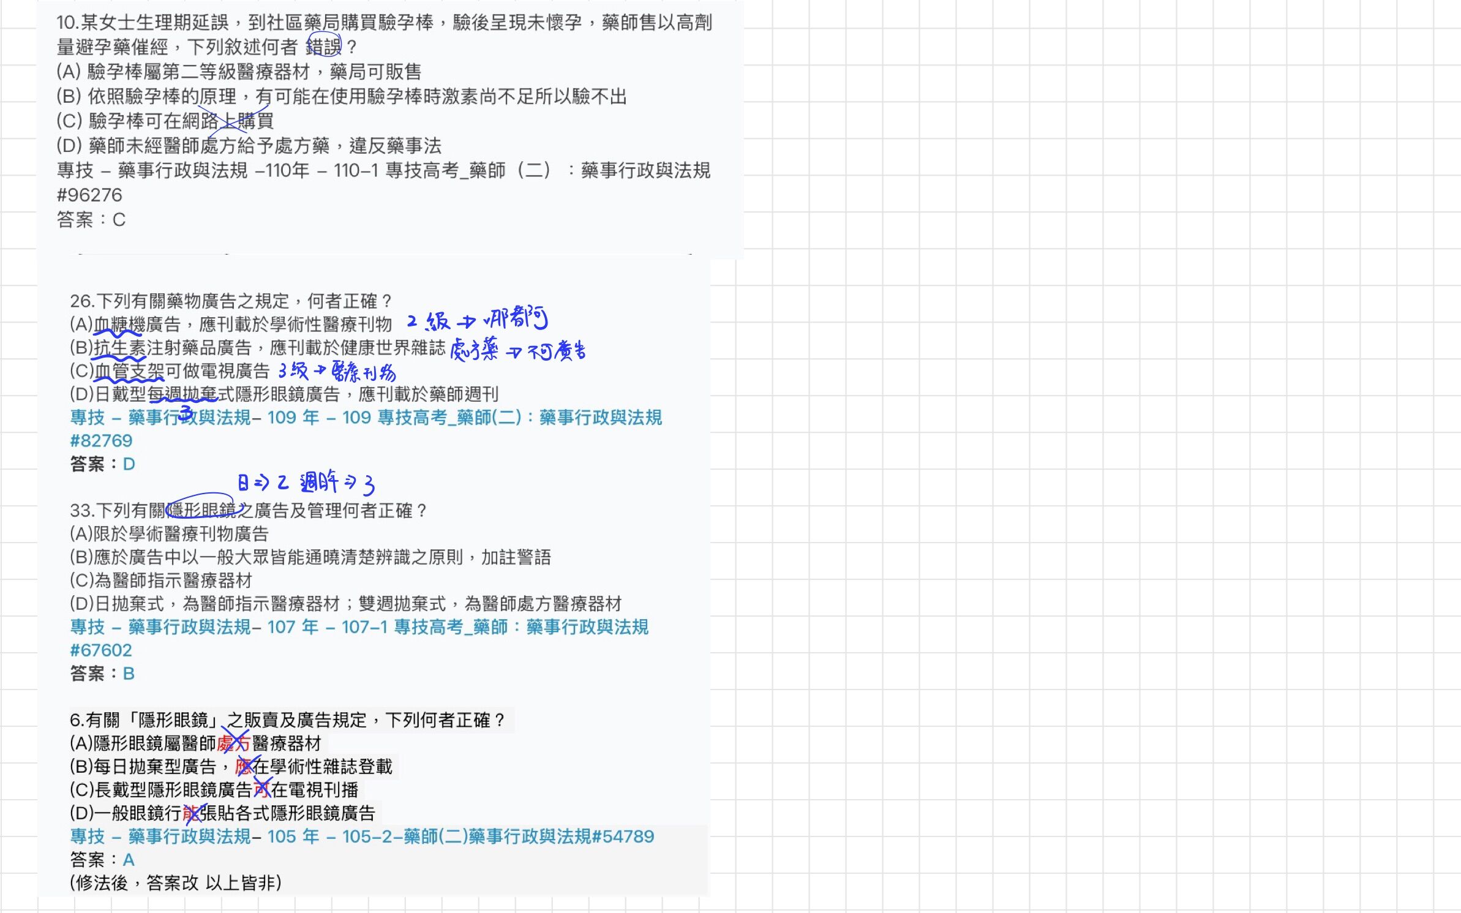Click the question ID #82769
Image resolution: width=1461 pixels, height=913 pixels.
(x=102, y=441)
